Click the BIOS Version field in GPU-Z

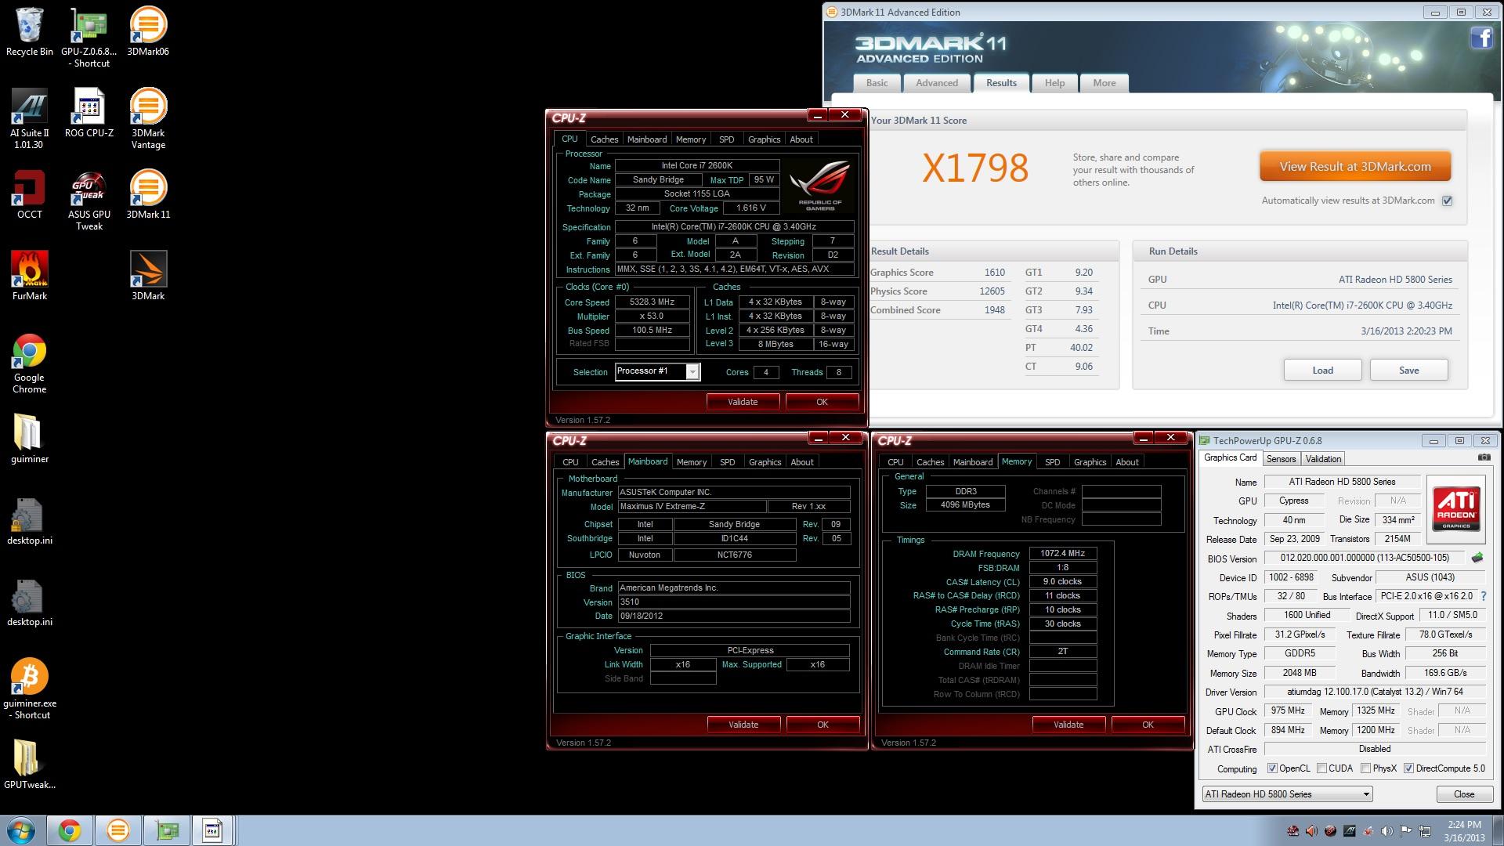[1365, 558]
